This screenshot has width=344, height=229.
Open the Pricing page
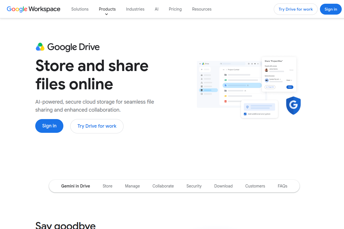(175, 9)
